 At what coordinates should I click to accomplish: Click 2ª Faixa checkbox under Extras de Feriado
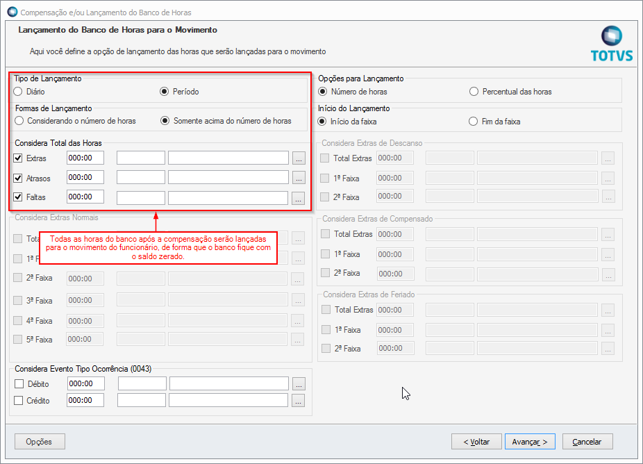pyautogui.click(x=326, y=348)
